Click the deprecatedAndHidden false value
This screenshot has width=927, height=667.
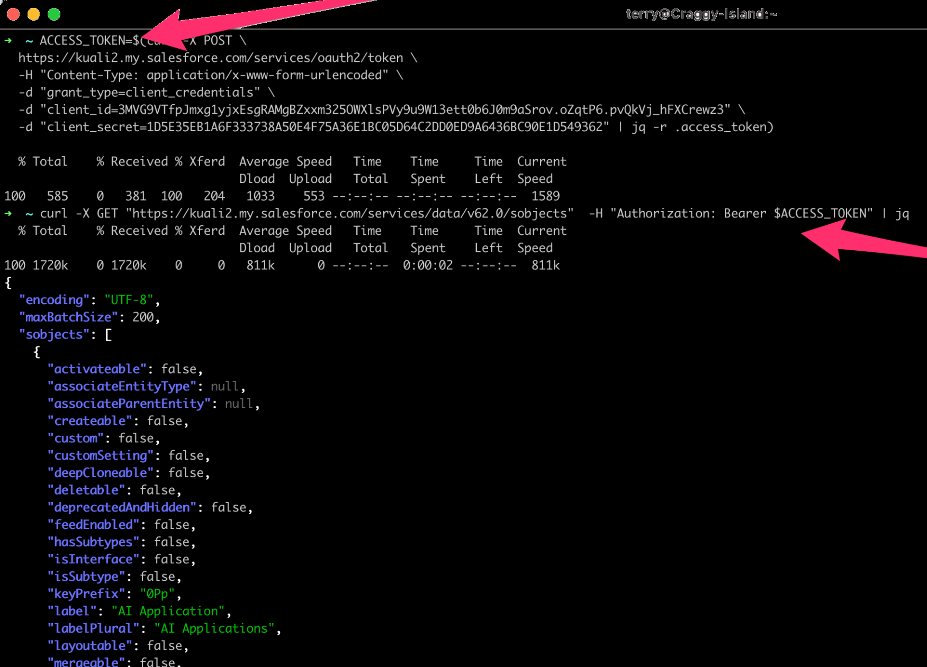[x=230, y=507]
